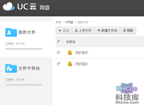Toggle the select-all checkbox beside 文件名
The height and width of the screenshot is (105, 144).
[x=59, y=42]
